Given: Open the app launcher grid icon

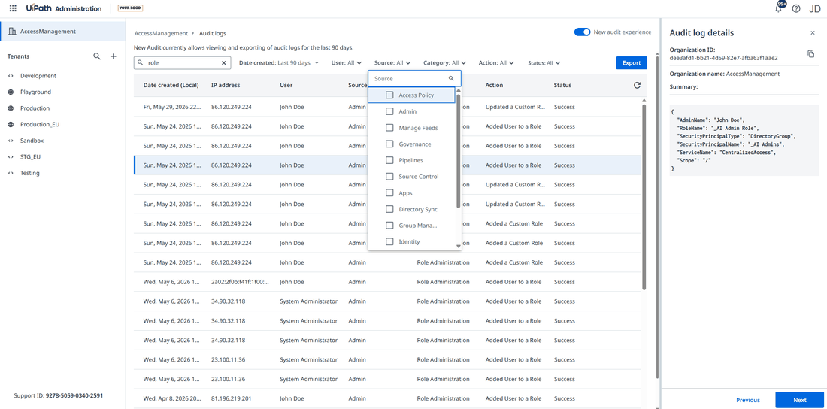Looking at the screenshot, I should click(x=14, y=8).
